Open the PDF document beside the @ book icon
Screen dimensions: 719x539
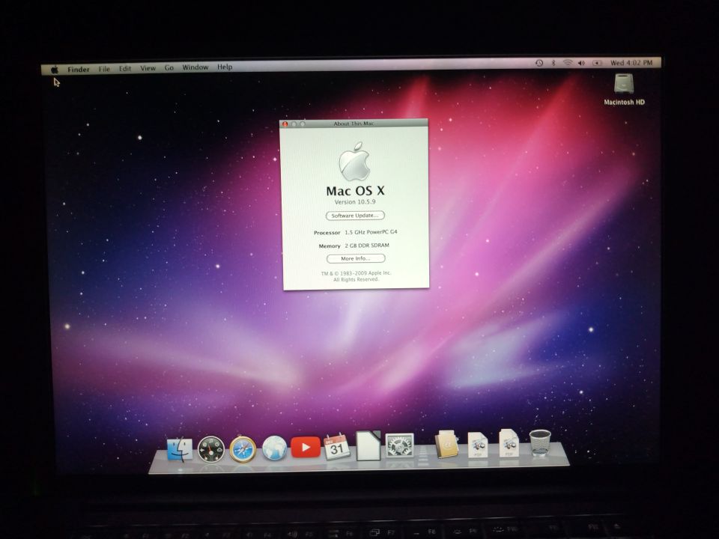point(477,444)
